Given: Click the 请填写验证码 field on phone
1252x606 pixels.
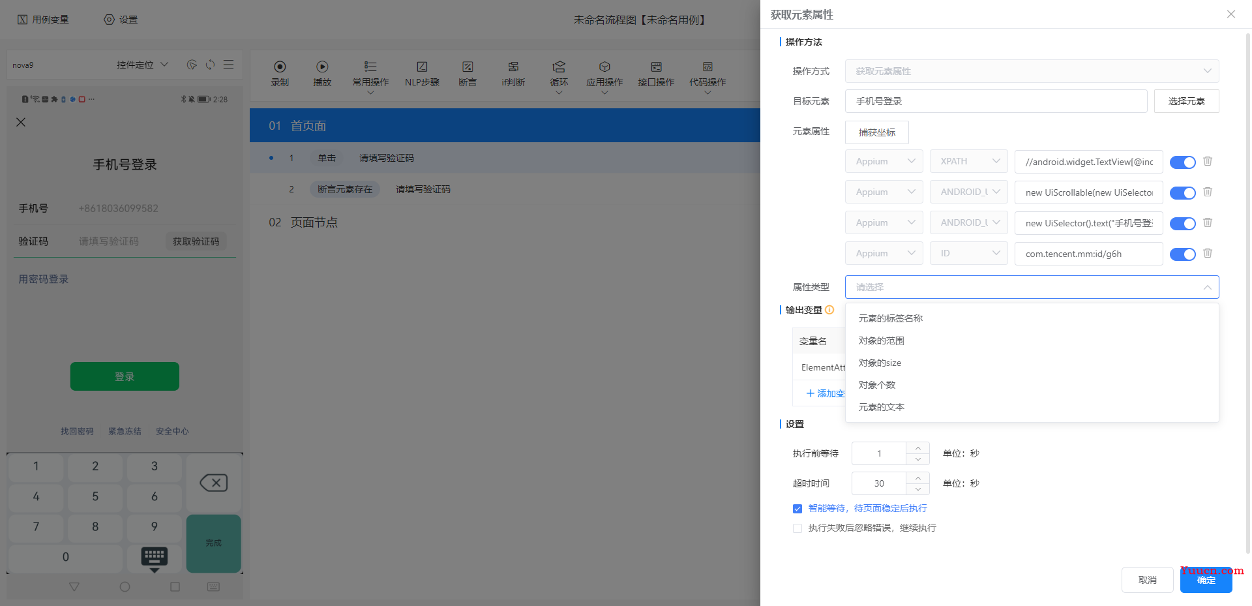Looking at the screenshot, I should pyautogui.click(x=109, y=241).
